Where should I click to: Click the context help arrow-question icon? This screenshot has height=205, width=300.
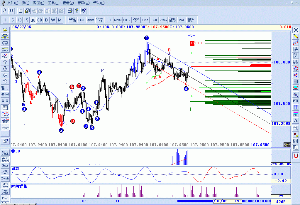(x=84, y=11)
